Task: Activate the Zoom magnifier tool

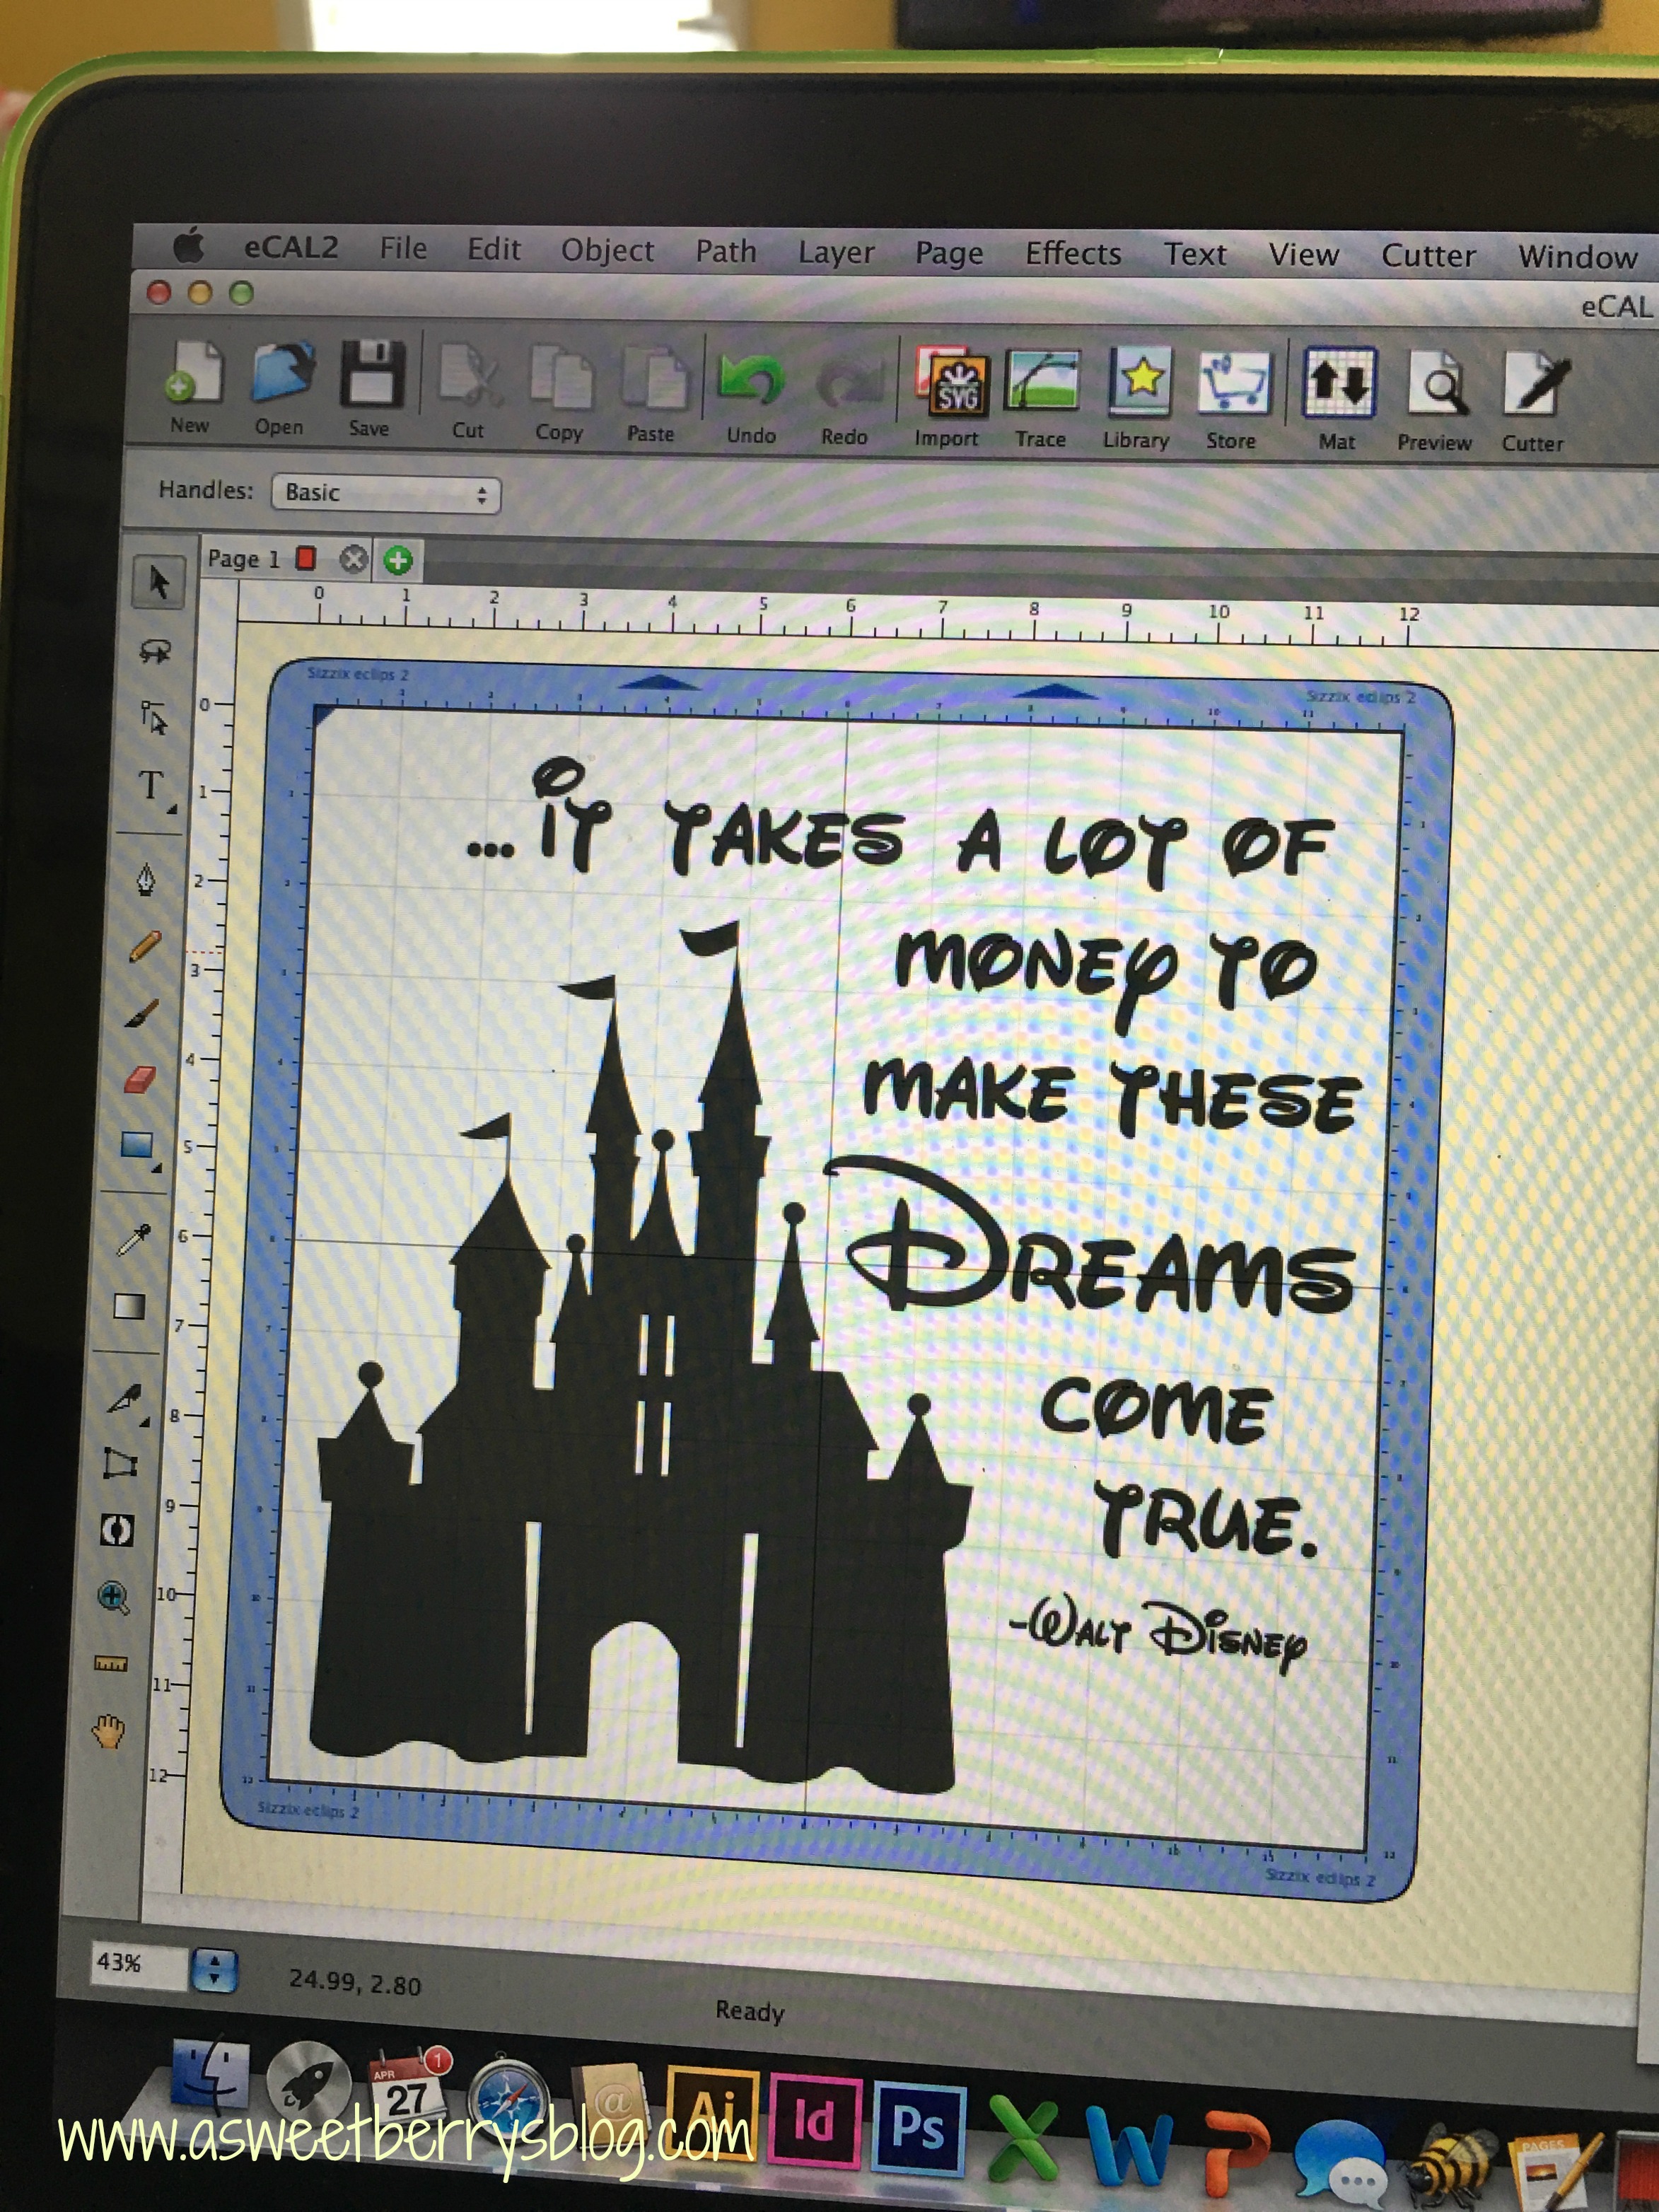Action: (x=114, y=1597)
